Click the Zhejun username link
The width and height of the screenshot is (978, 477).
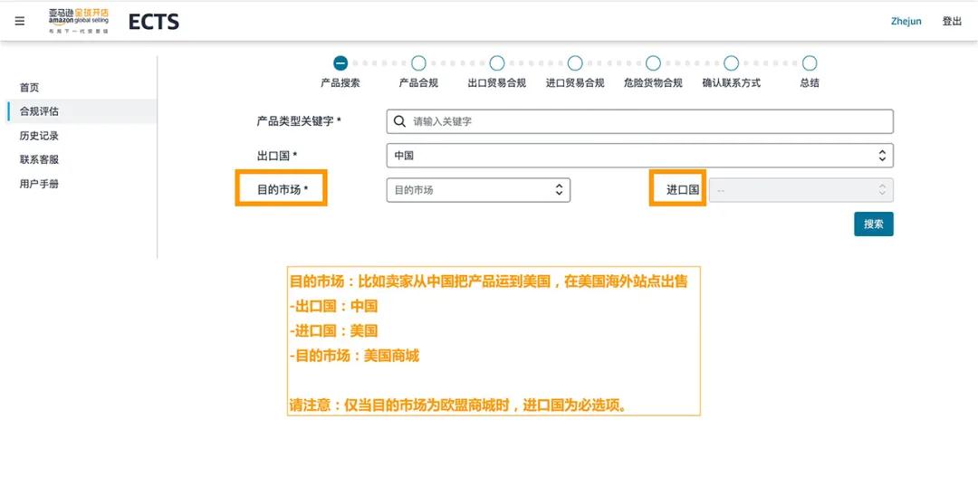(906, 21)
